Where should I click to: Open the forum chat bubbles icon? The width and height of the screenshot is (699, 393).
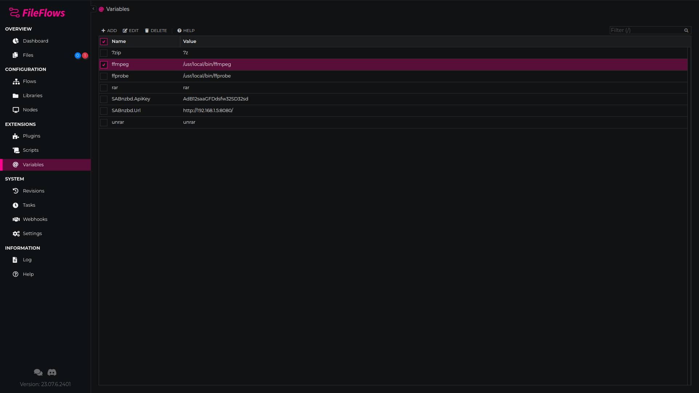[x=38, y=372]
